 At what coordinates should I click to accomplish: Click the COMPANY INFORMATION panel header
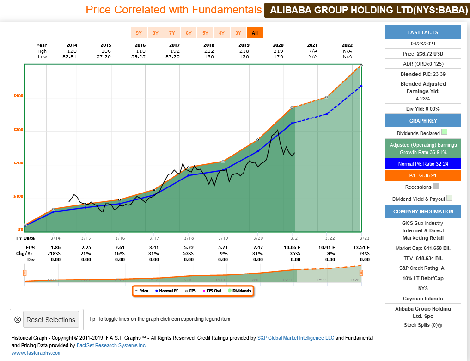[423, 212]
